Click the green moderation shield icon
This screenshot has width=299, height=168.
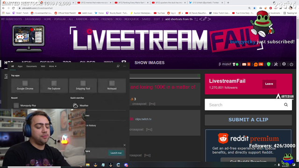point(269,64)
